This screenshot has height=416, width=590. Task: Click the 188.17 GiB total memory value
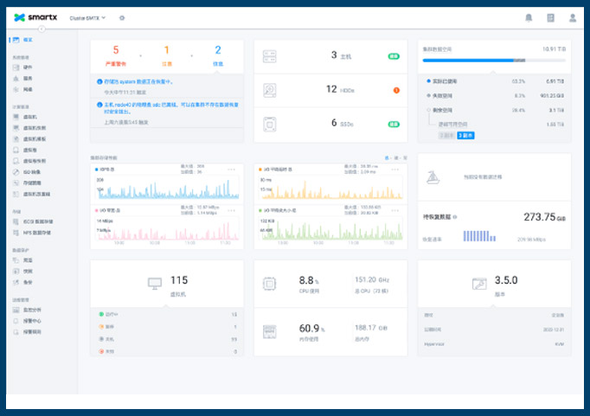[371, 328]
